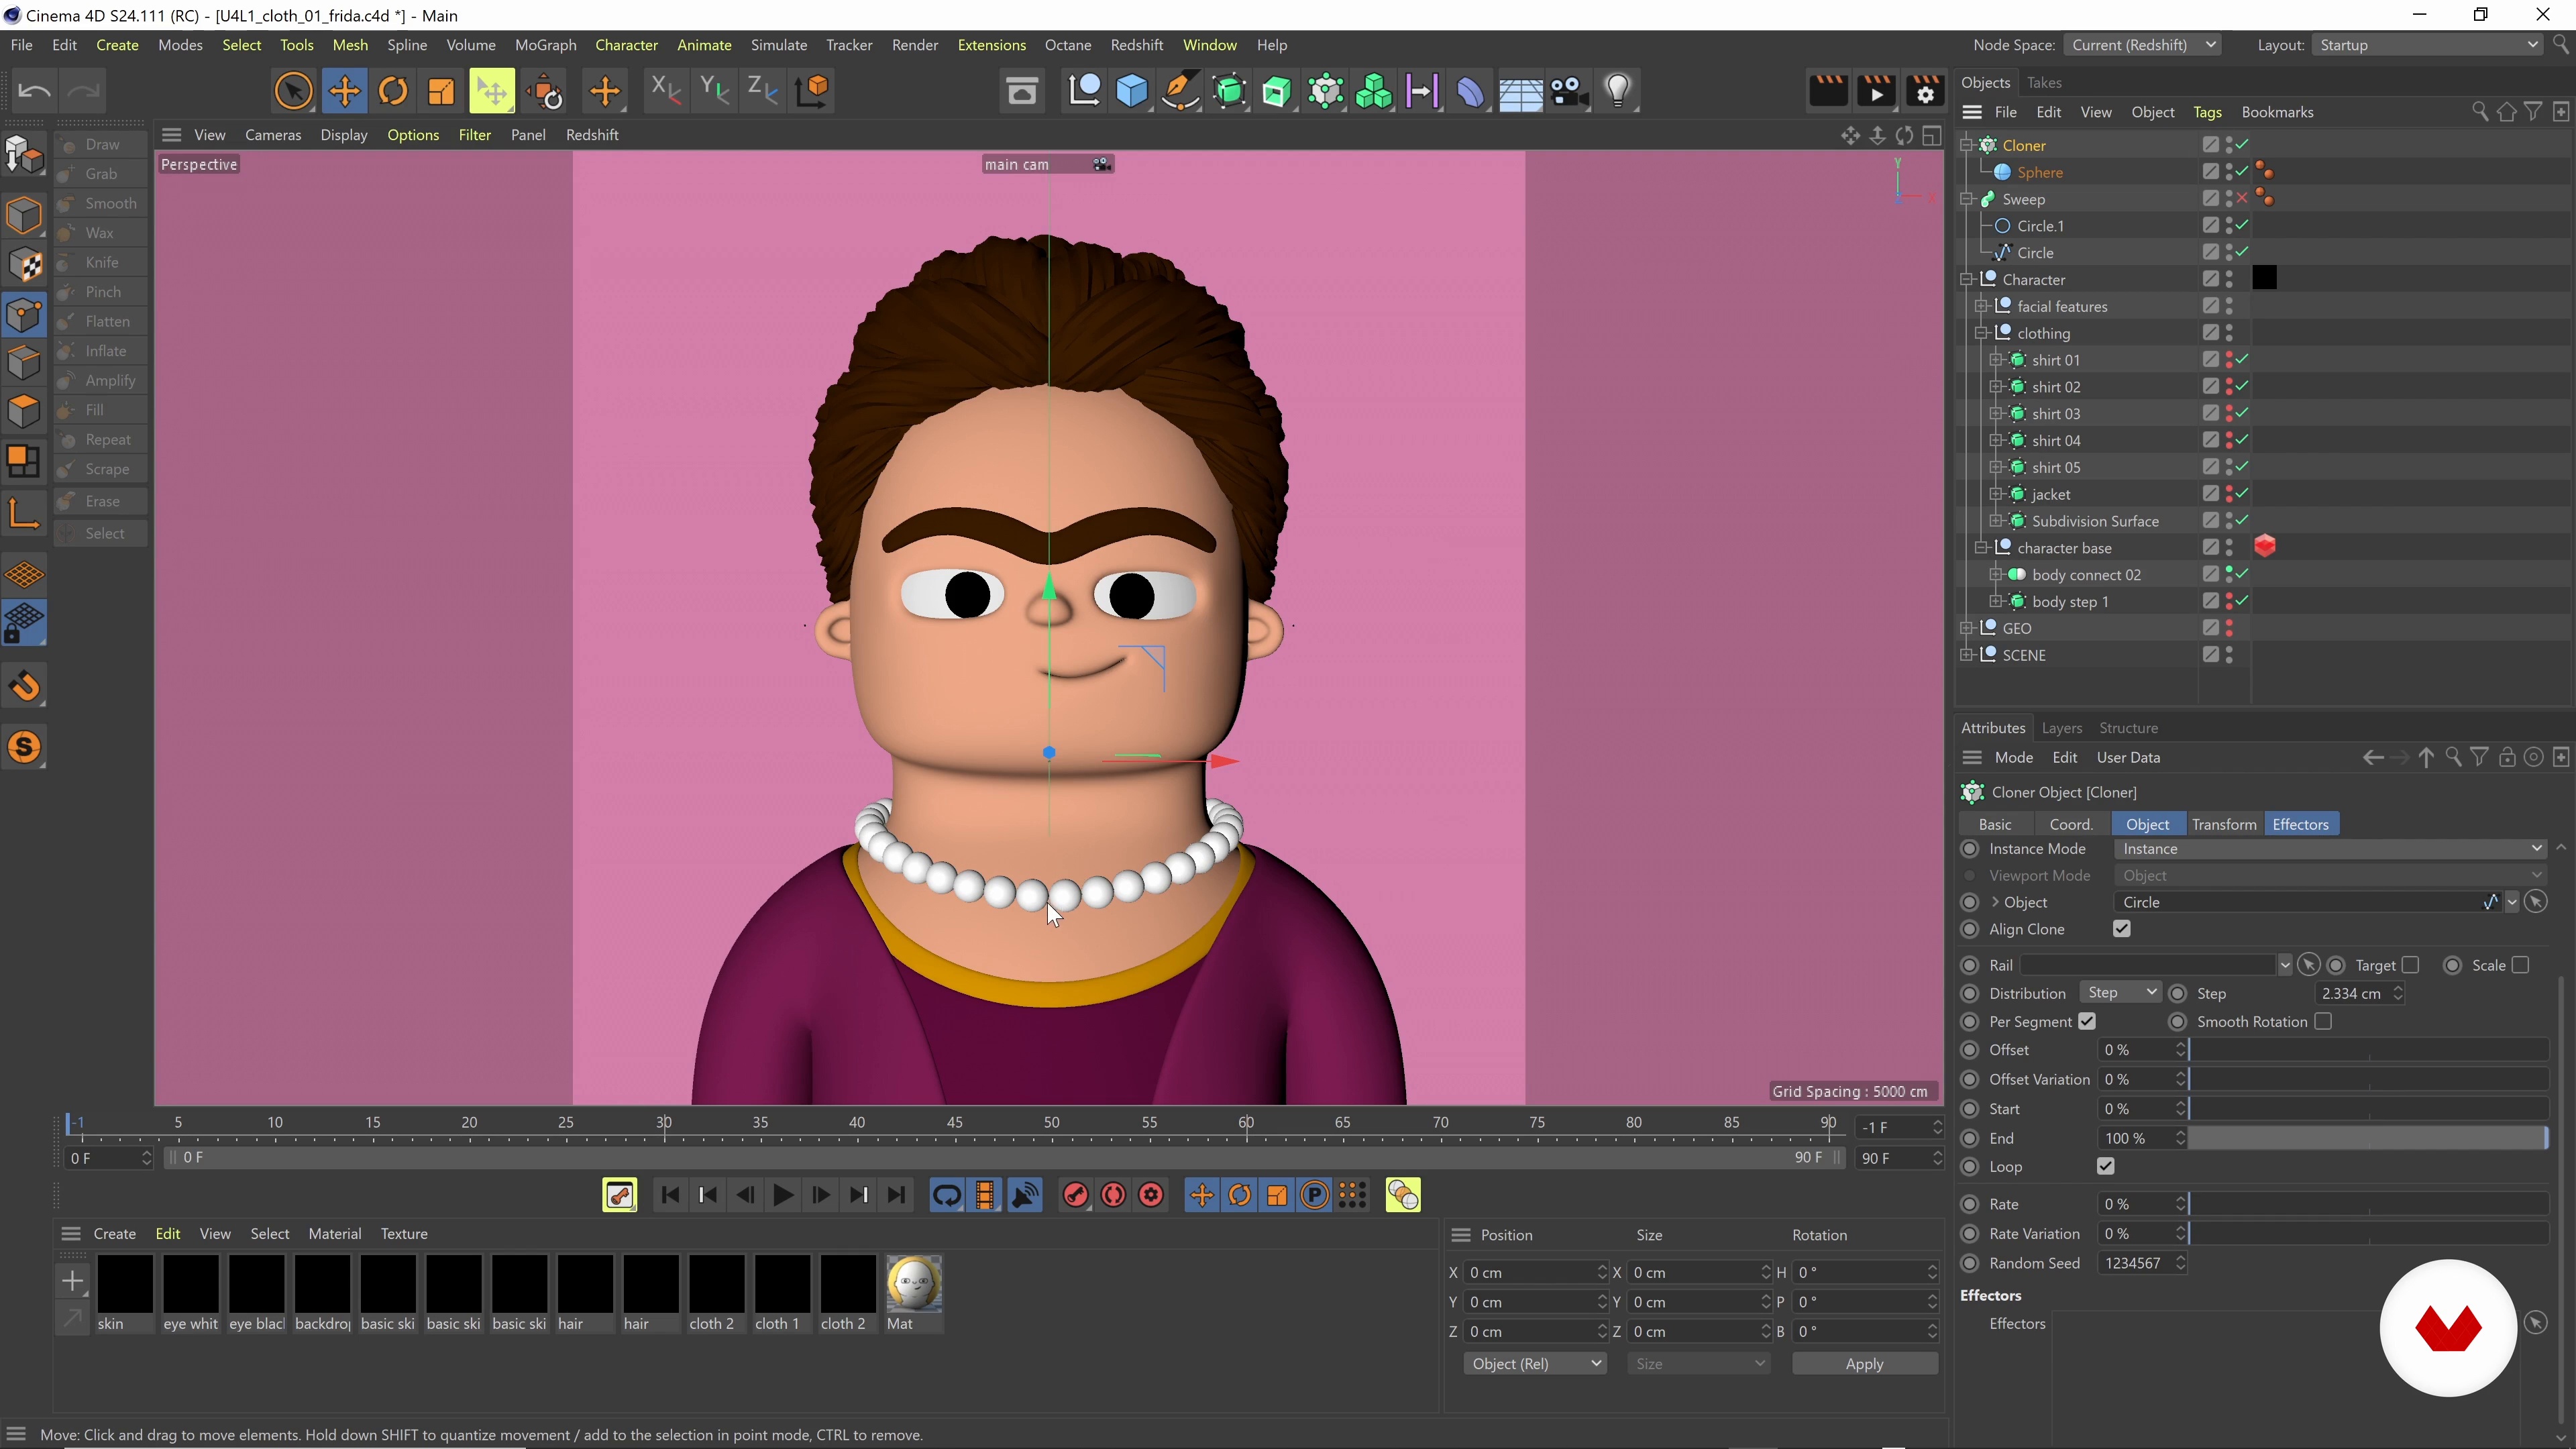Open the Transform tab
This screenshot has height=1449, width=2576.
2224,824
